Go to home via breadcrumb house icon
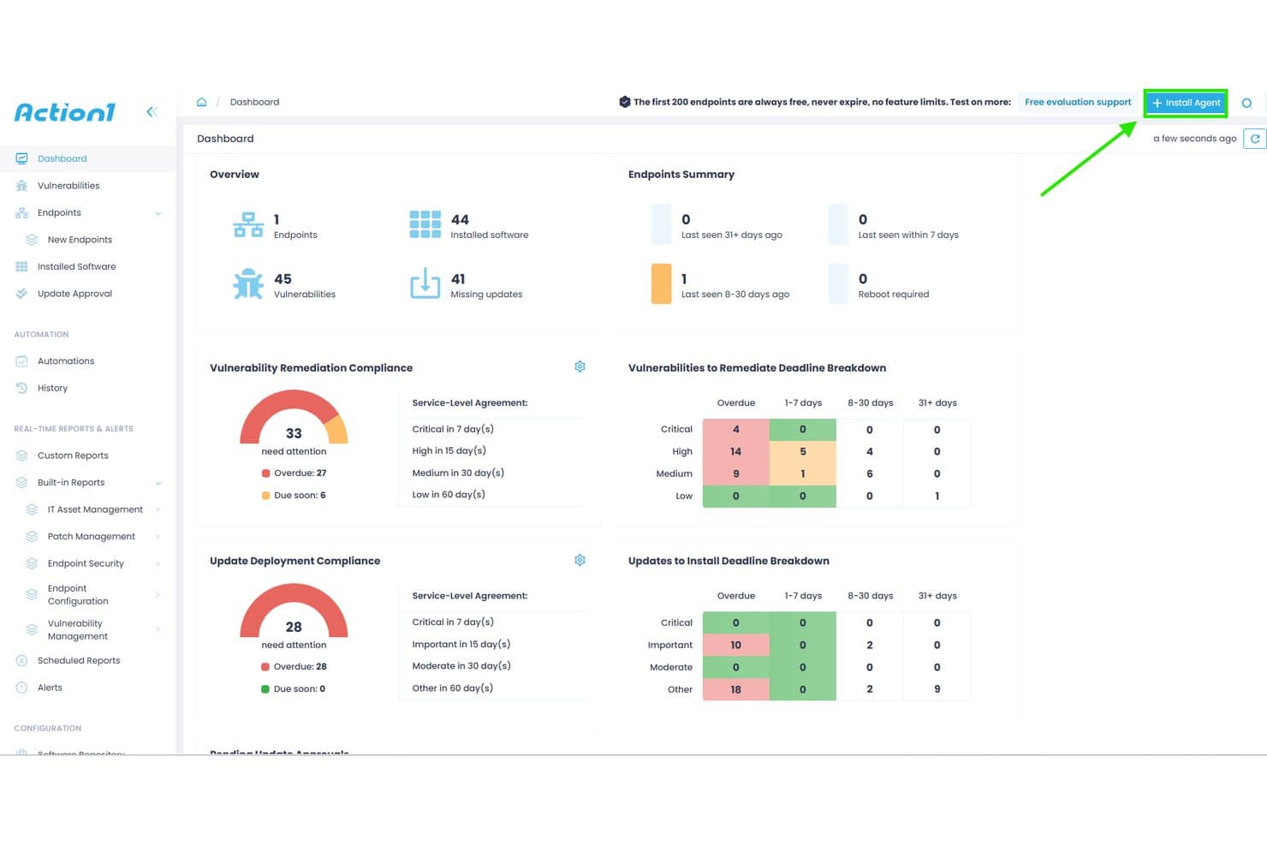The height and width of the screenshot is (845, 1267). (201, 102)
